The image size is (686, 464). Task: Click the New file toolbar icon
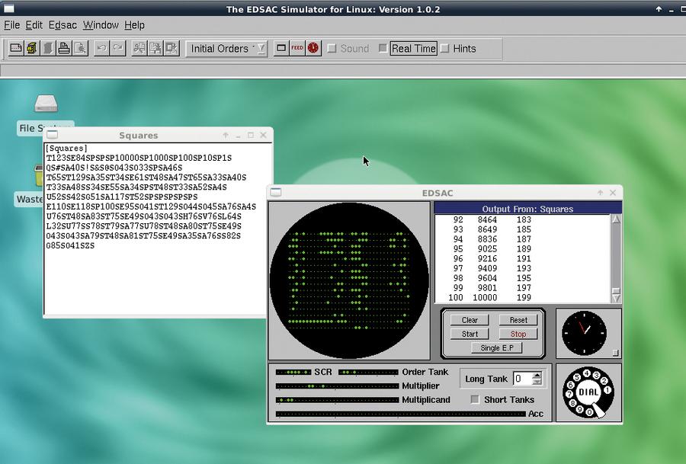pos(16,48)
